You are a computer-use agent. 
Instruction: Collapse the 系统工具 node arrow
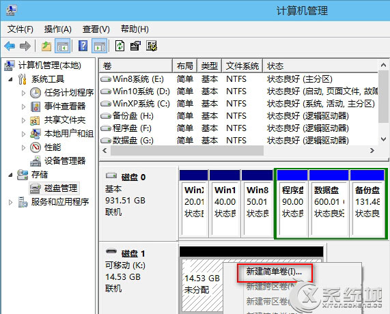10,79
